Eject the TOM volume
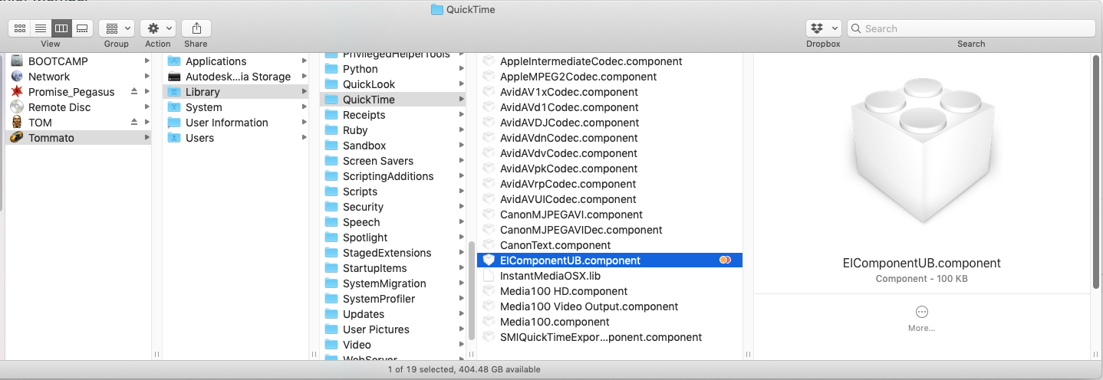Image resolution: width=1103 pixels, height=380 pixels. tap(134, 123)
